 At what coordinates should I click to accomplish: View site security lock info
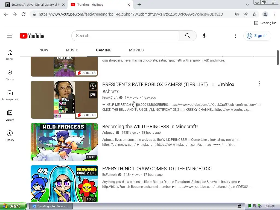(x=34, y=14)
